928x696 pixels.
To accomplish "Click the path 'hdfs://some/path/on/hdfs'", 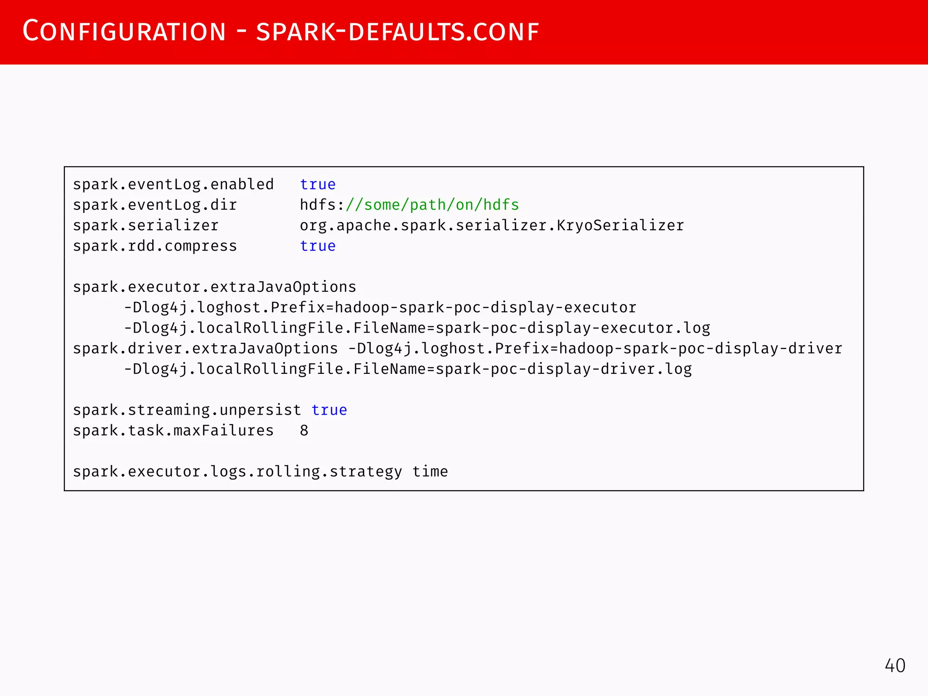I will pyautogui.click(x=409, y=205).
